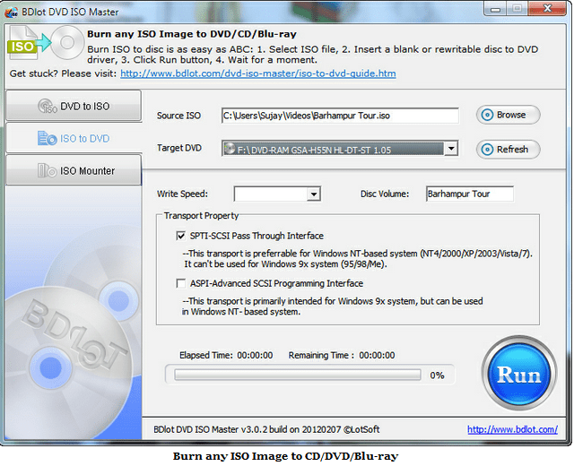Click the Write Speed: label
This screenshot has height=466, width=574.
pos(182,194)
